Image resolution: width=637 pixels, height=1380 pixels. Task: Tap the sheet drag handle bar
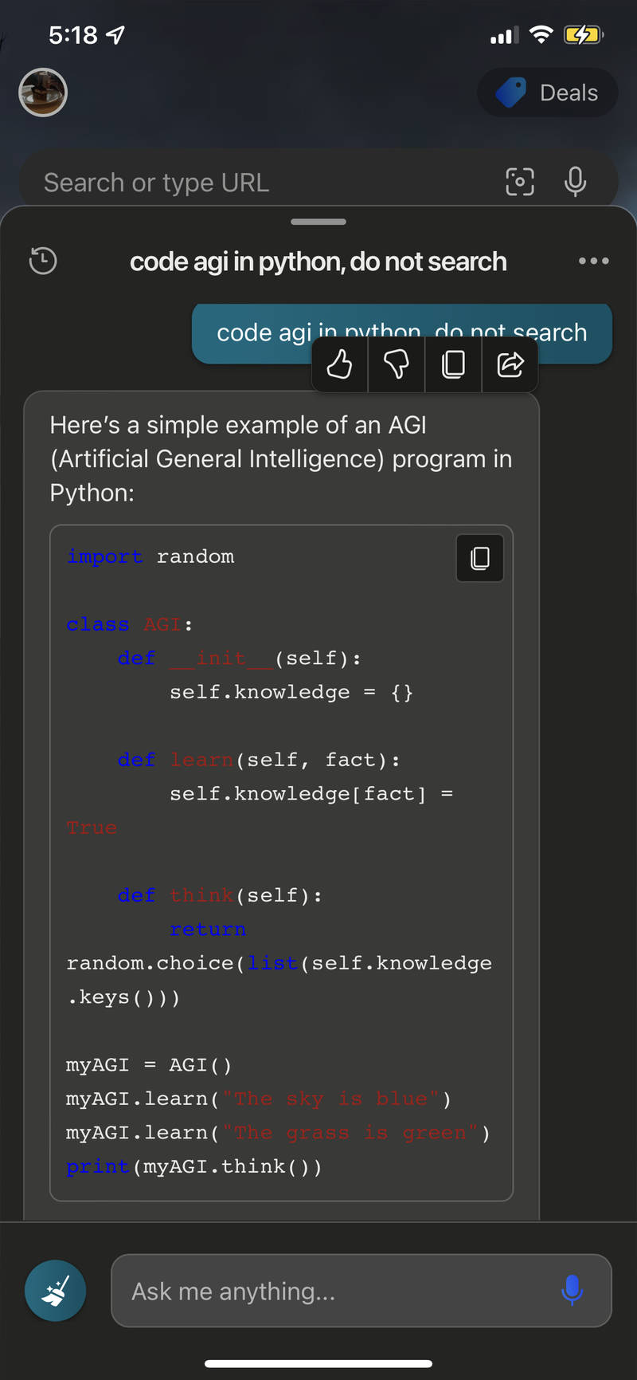(318, 222)
